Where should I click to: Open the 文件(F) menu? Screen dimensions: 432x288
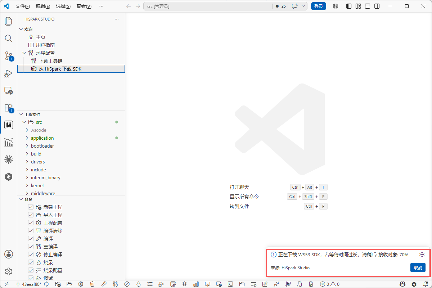pos(22,6)
